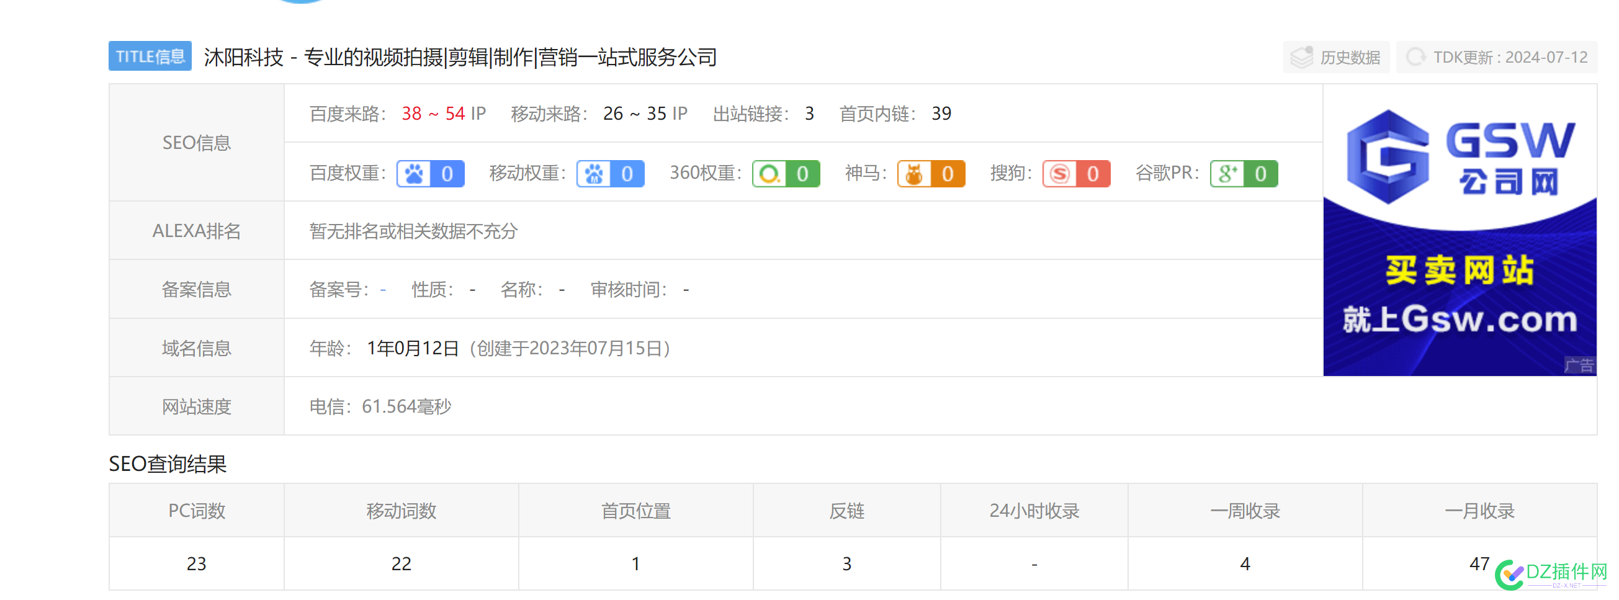1619x600 pixels.
Task: Click the 暂无排名或相关数据不充分 text
Action: [x=413, y=231]
